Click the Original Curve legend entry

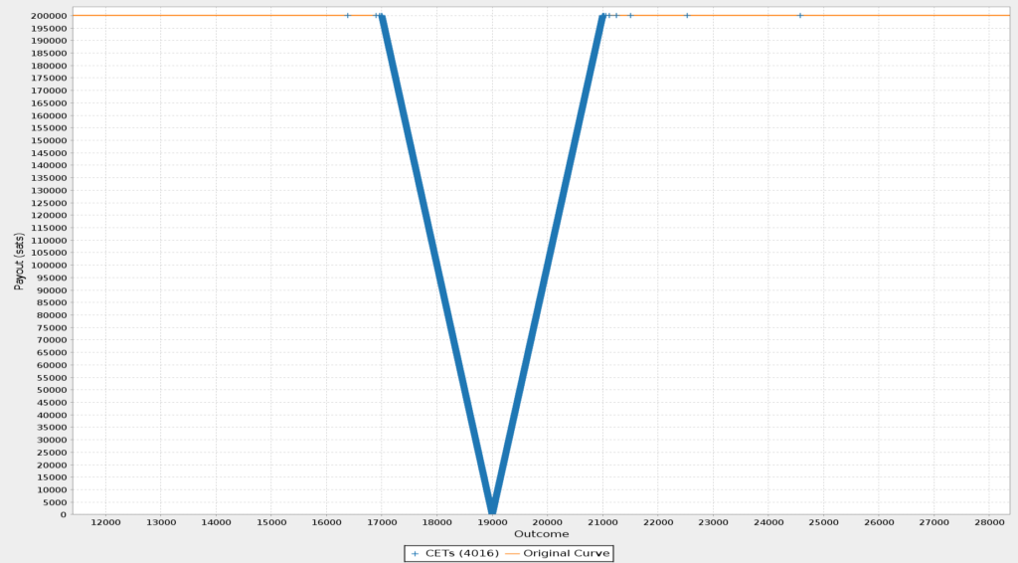tap(558, 553)
